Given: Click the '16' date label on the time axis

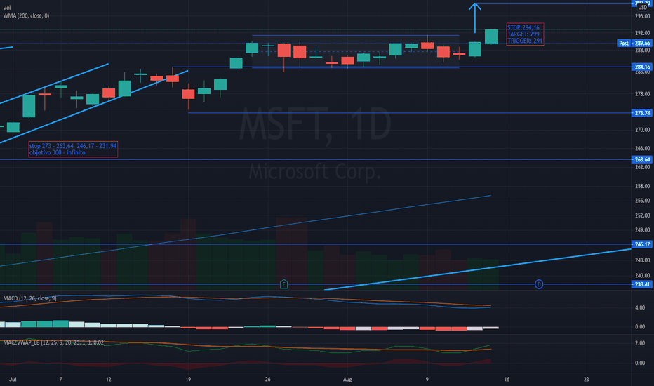Looking at the screenshot, I should coord(507,379).
